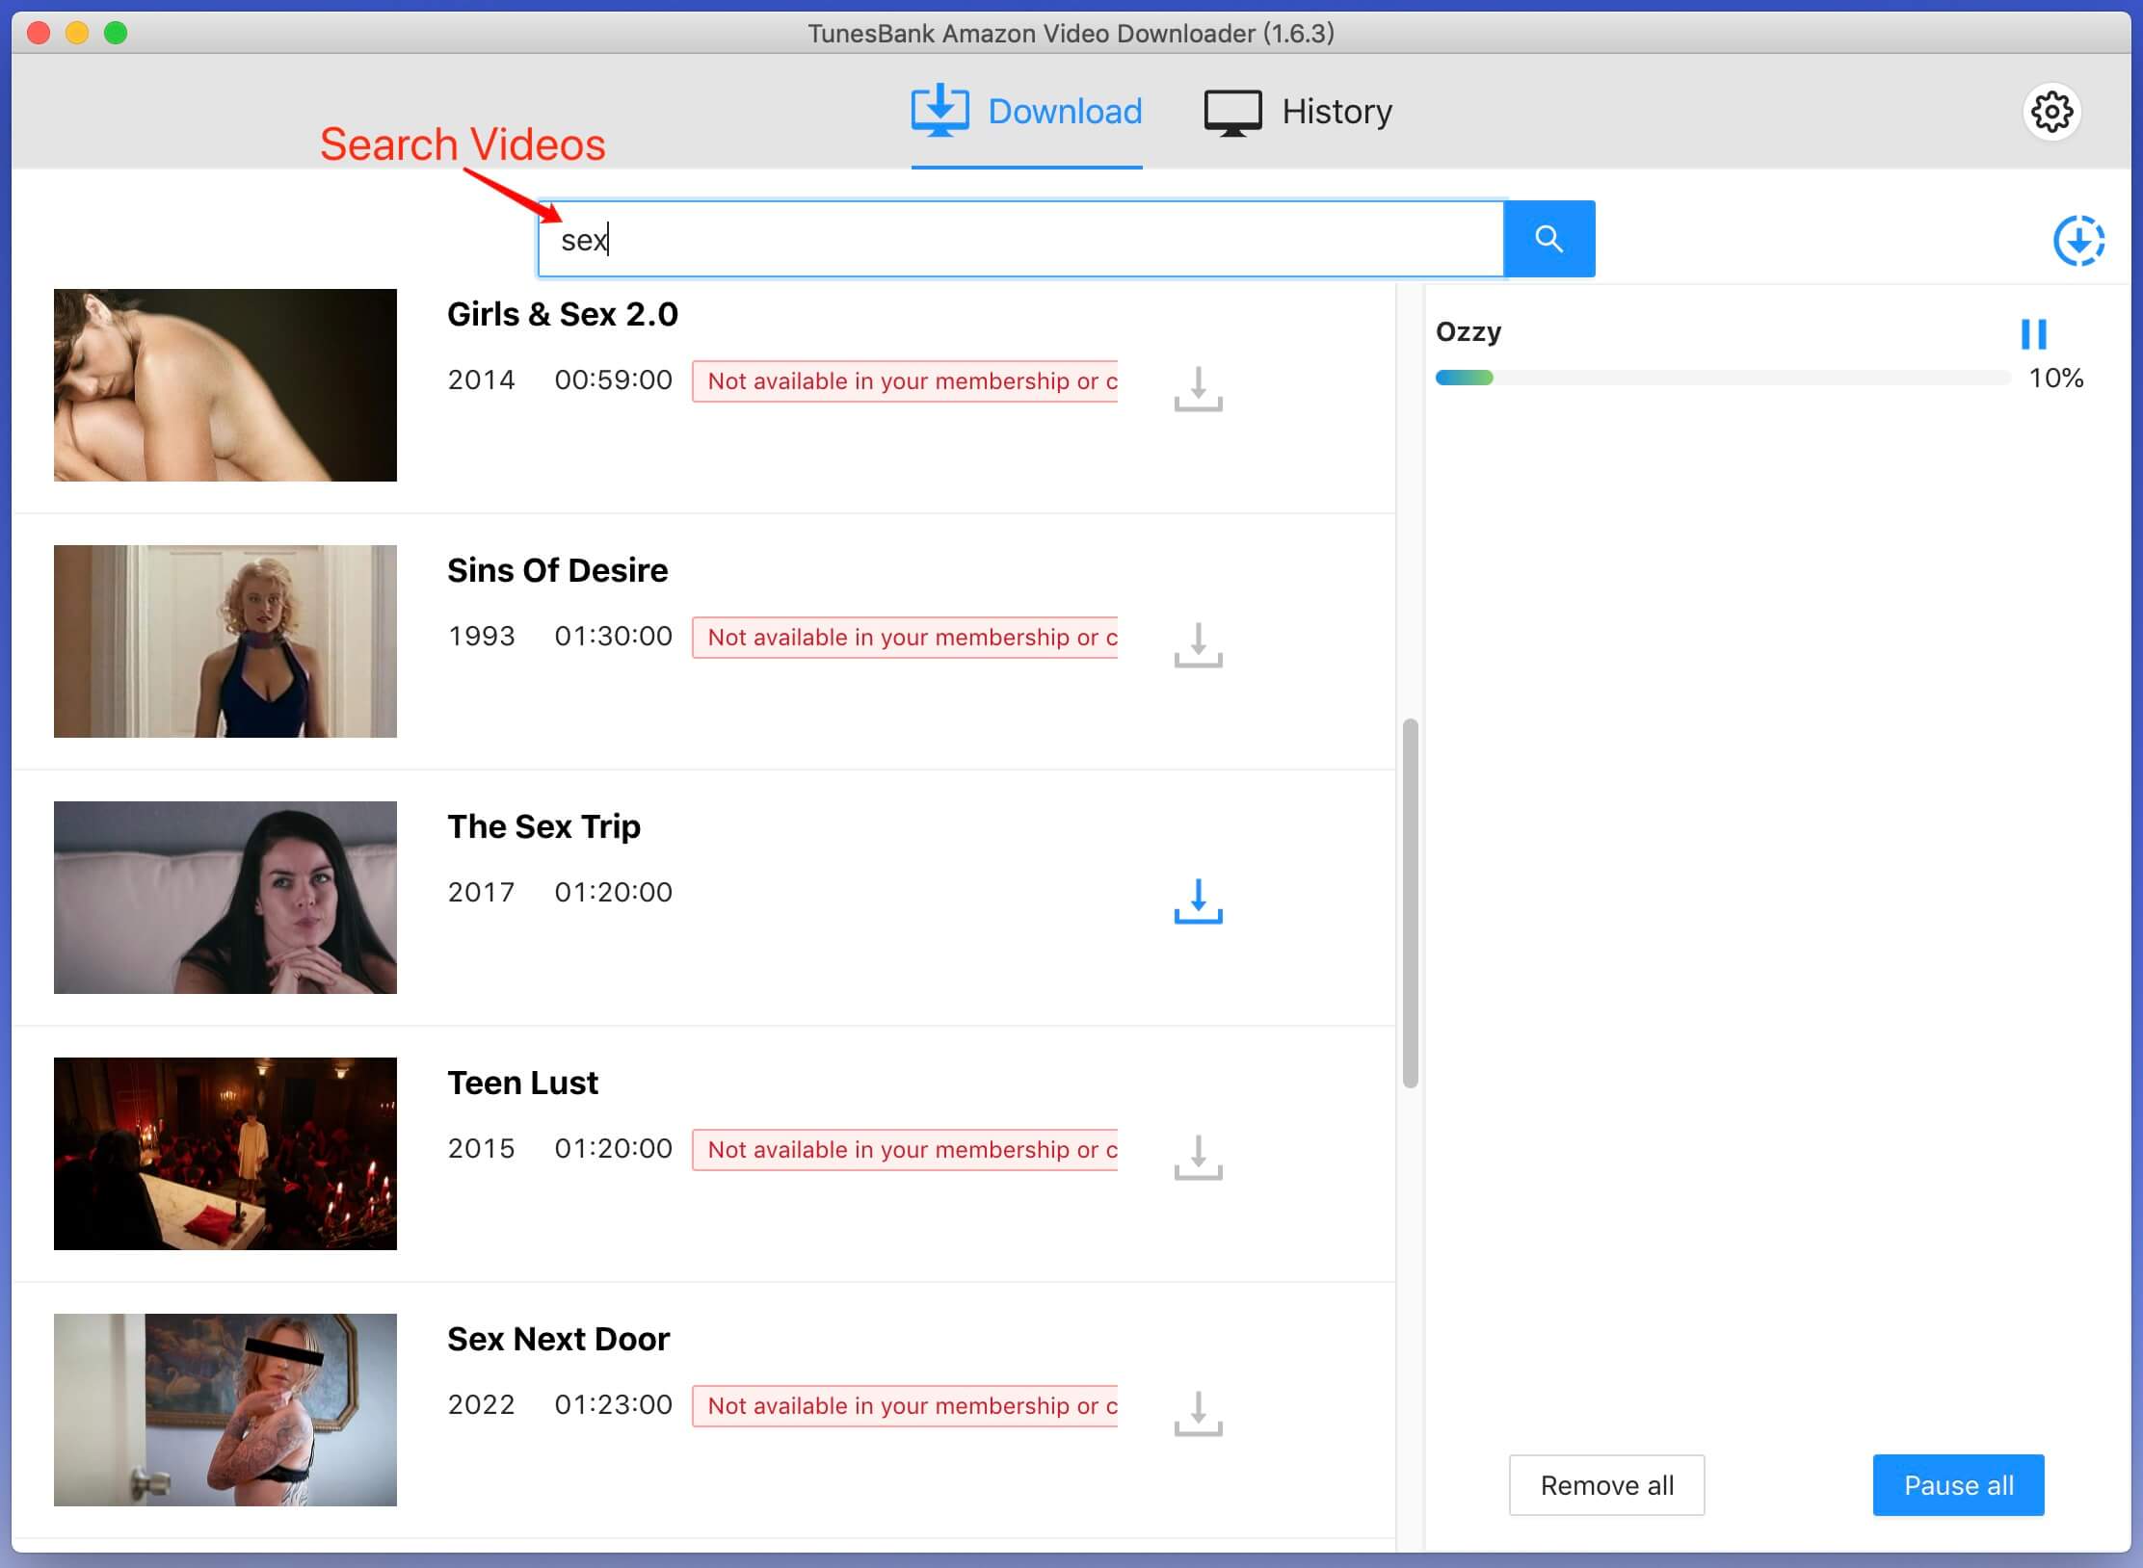2143x1568 pixels.
Task: Expand the membership badge on Sins Of Desire
Action: click(909, 637)
